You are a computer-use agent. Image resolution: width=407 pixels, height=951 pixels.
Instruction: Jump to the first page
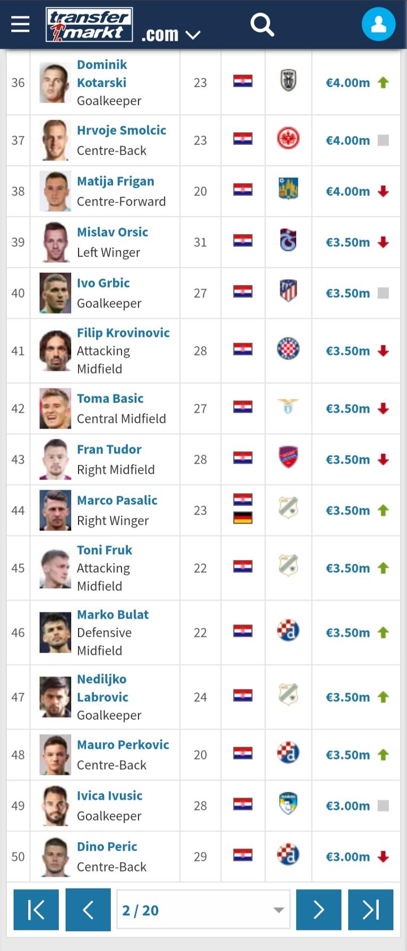pyautogui.click(x=36, y=910)
